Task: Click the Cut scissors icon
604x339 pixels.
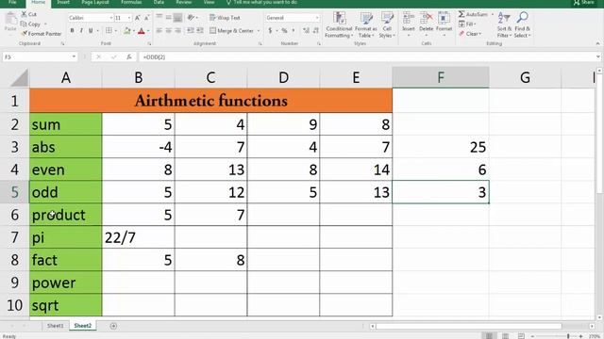Action: point(24,14)
